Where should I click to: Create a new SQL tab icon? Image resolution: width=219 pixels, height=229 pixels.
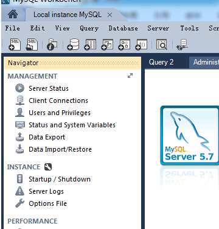15,44
